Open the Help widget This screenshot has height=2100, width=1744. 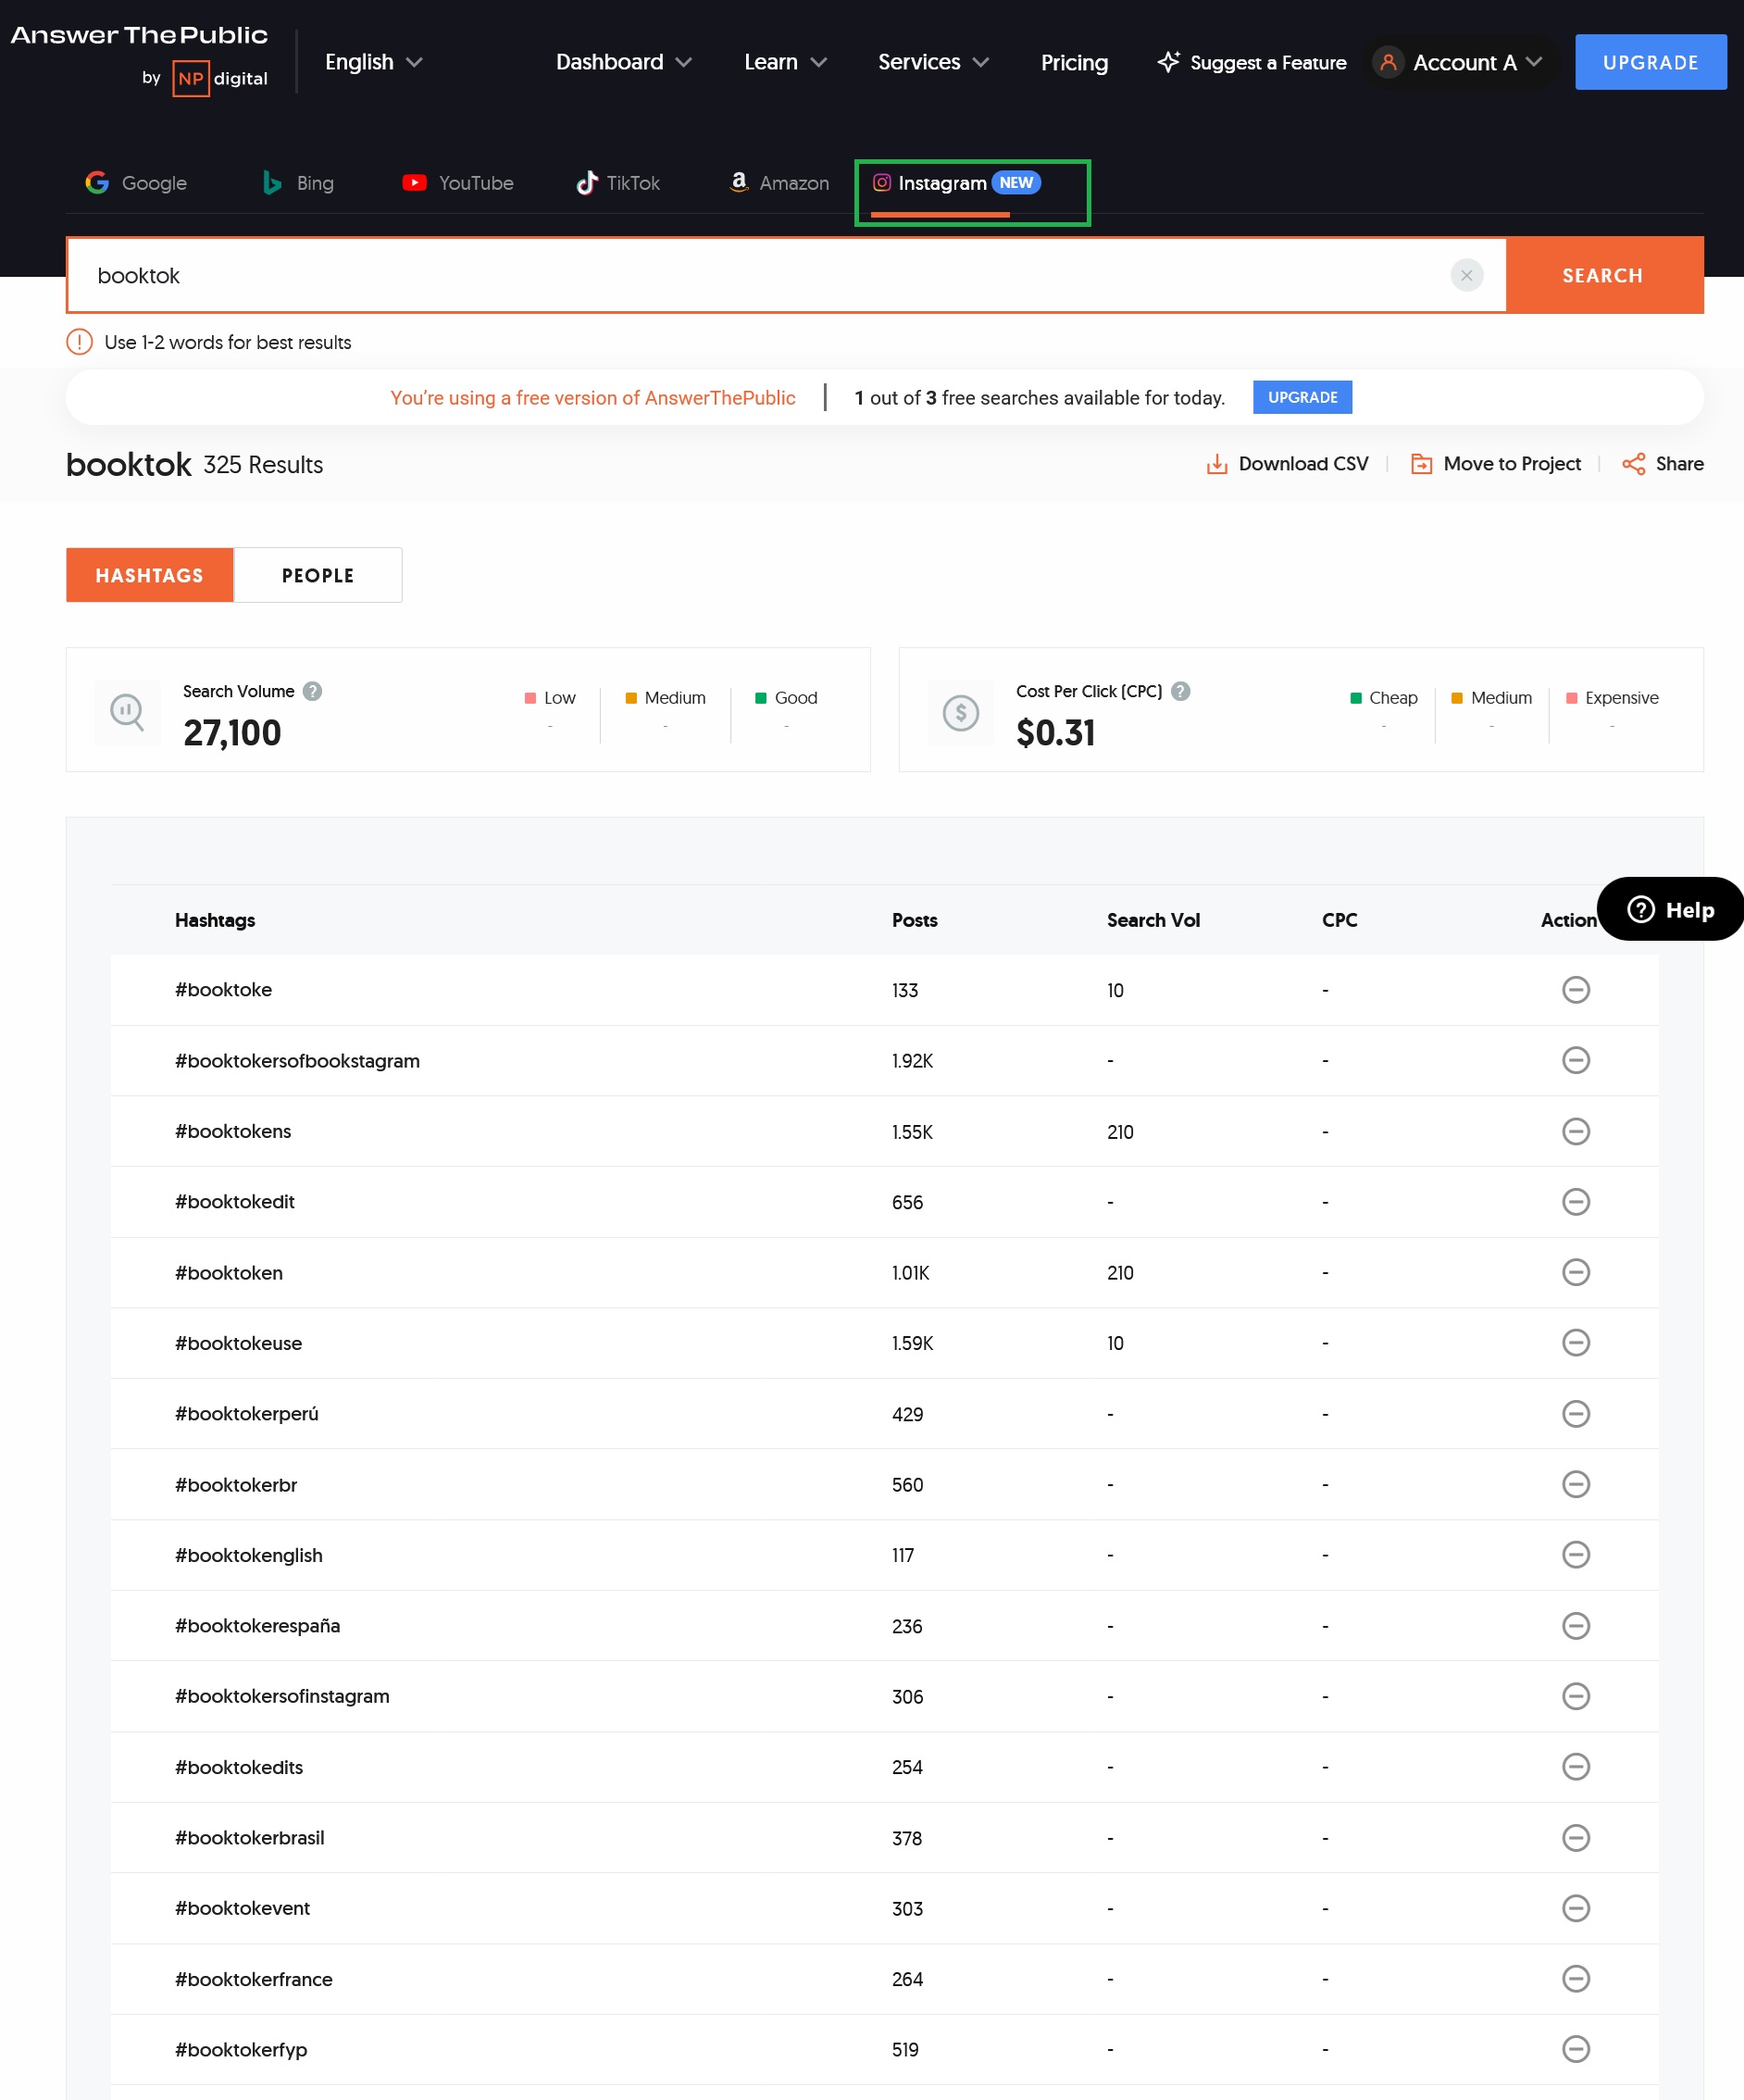[1670, 909]
